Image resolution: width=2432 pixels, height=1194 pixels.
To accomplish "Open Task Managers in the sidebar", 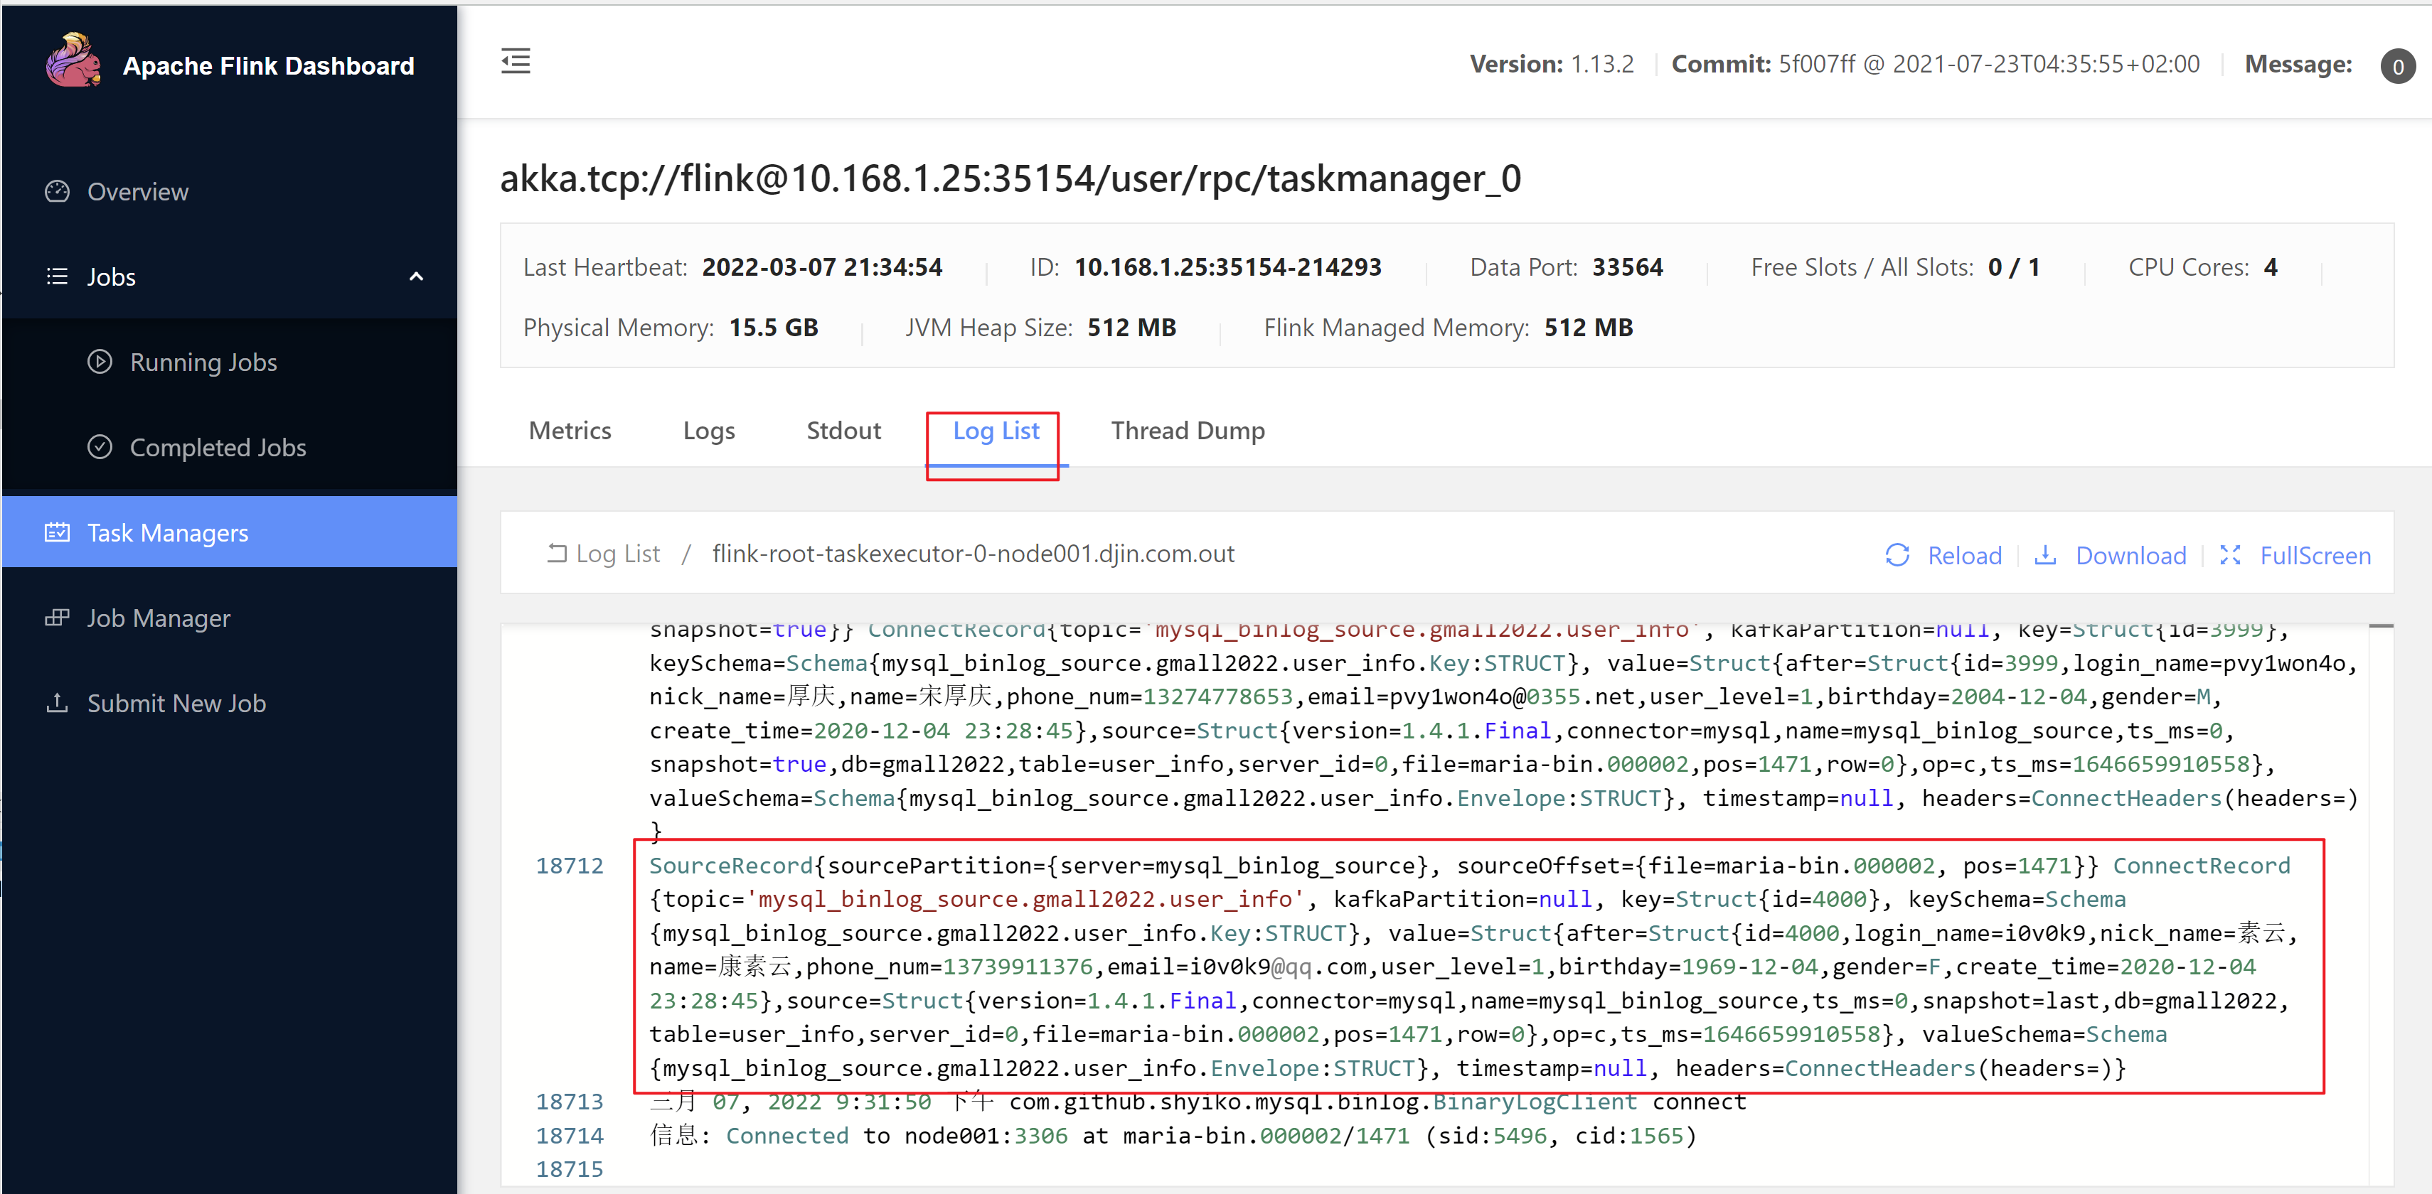I will [x=168, y=533].
